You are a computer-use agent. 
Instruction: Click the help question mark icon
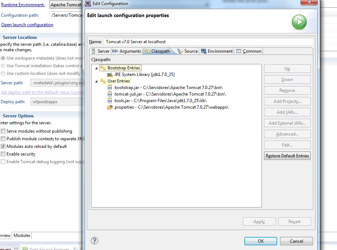(x=94, y=241)
